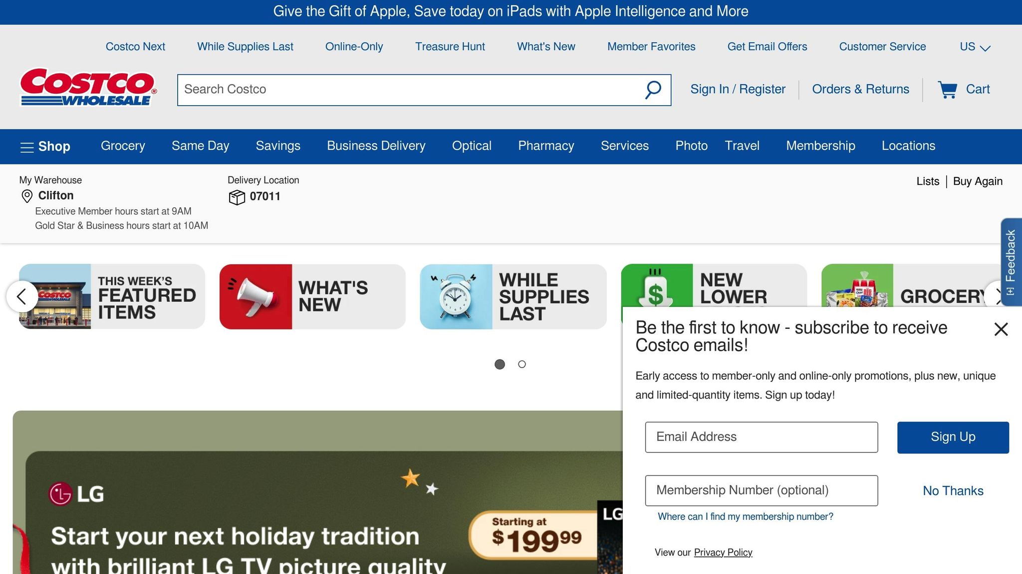Viewport: 1022px width, 574px height.
Task: Click the Membership Number optional field
Action: click(761, 490)
